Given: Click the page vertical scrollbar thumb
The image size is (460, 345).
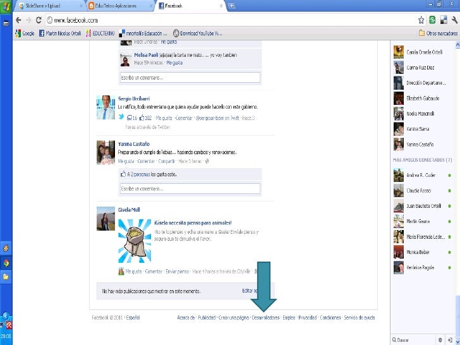Looking at the screenshot, I should tap(457, 315).
